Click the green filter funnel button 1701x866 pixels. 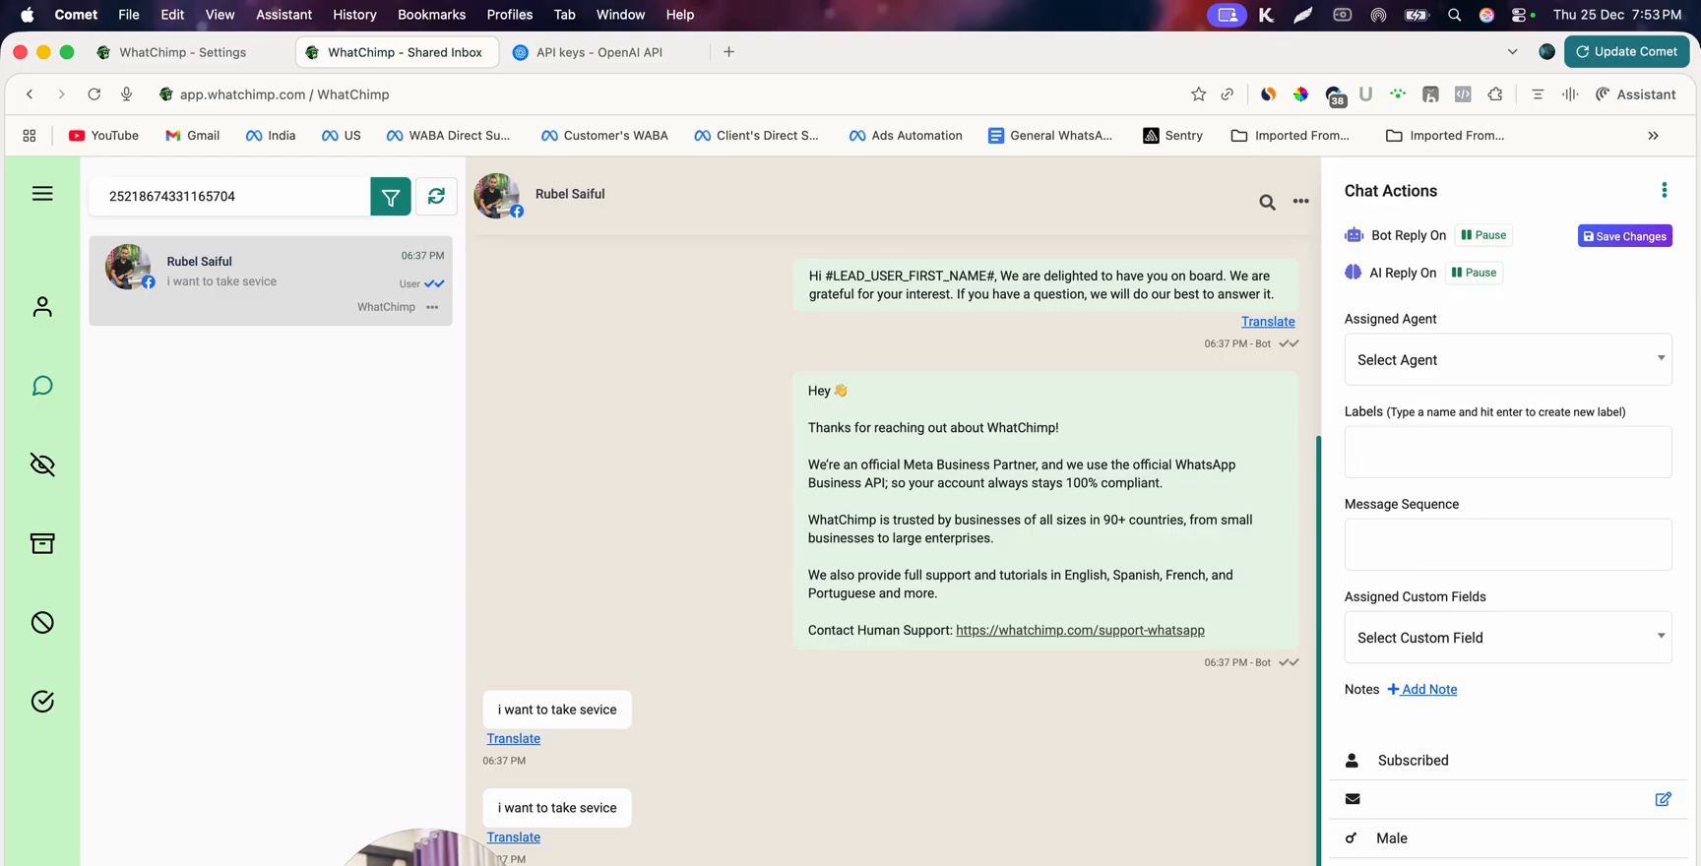[x=391, y=197]
